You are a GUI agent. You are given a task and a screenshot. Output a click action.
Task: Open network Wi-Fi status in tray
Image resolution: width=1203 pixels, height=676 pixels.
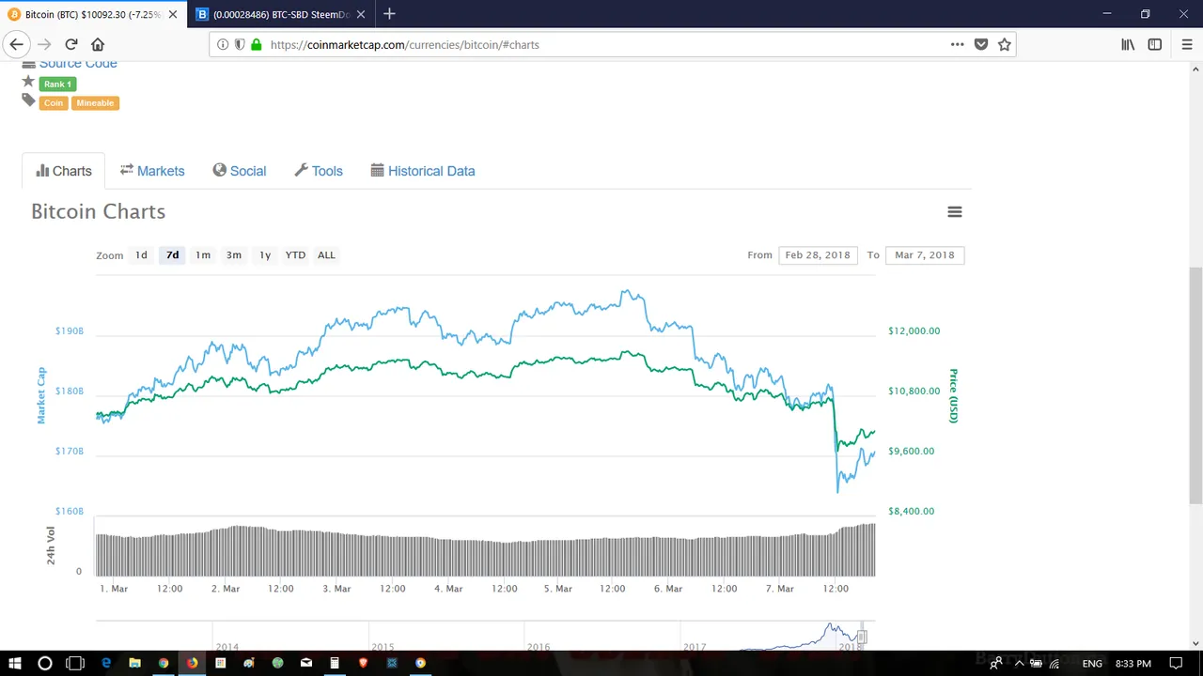click(1055, 663)
